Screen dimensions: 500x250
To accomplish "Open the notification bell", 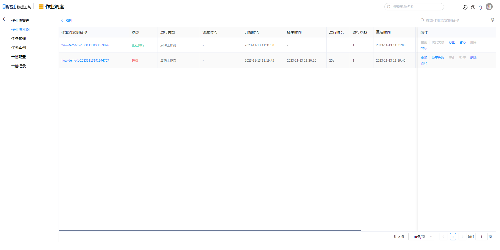I will pos(480,7).
